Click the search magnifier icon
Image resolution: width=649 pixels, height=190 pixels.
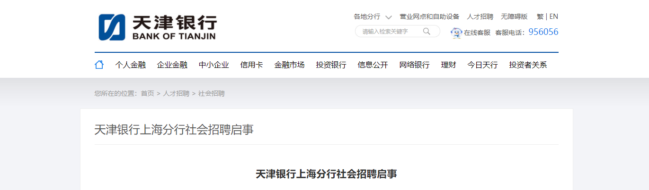point(427,32)
